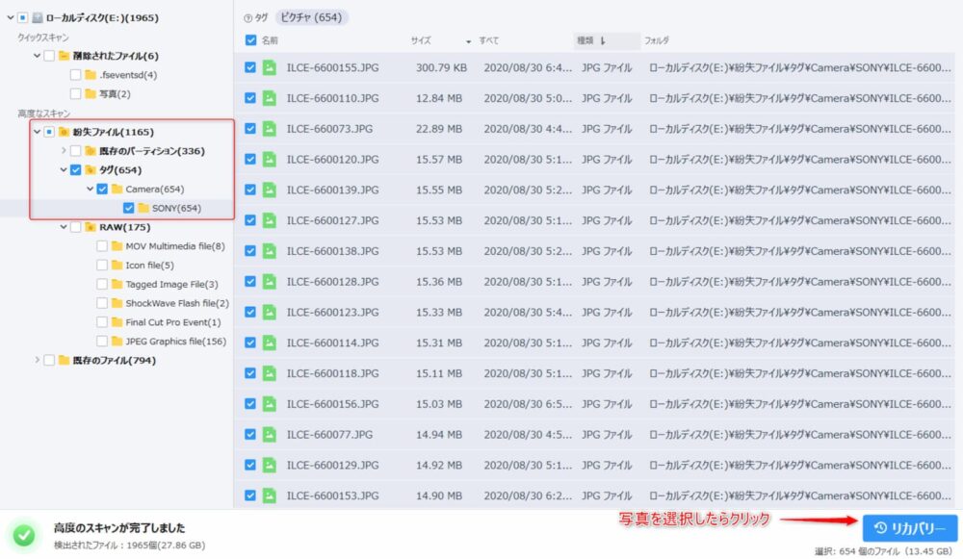963x559 pixels.
Task: Click the JPG file icon for ILCE-6600156.JPG
Action: pyautogui.click(x=269, y=404)
